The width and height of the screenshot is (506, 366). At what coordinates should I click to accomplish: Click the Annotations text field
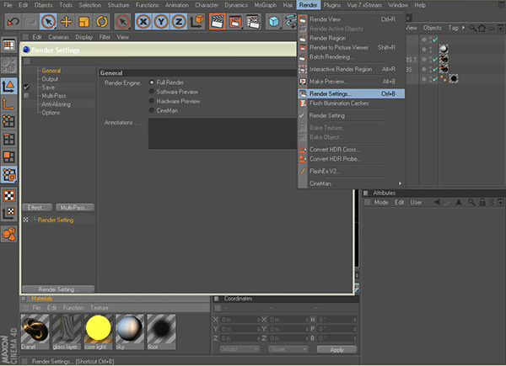(223, 134)
